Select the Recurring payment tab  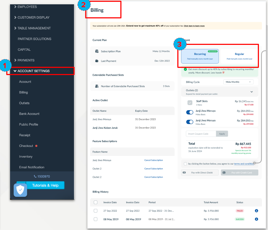point(200,56)
